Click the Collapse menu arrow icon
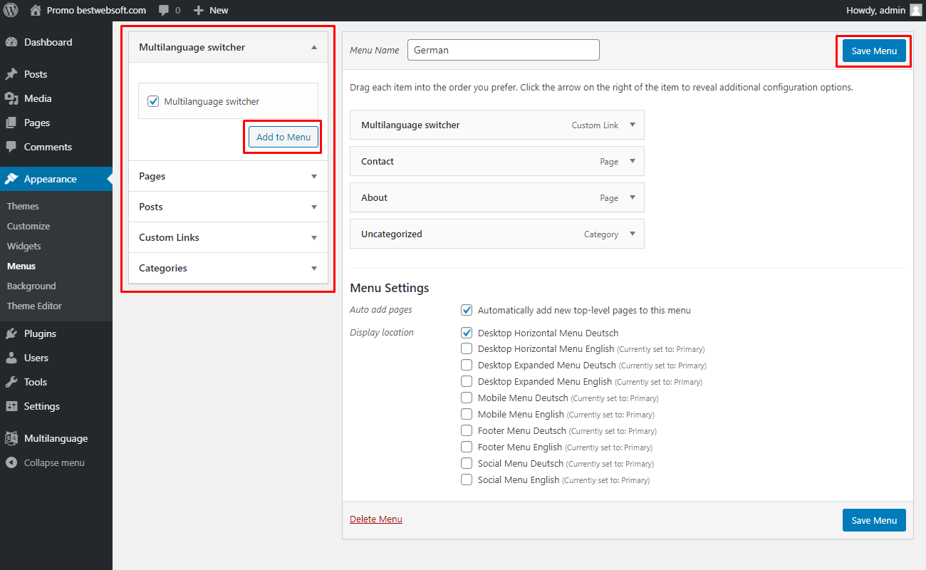The image size is (926, 570). (x=11, y=462)
